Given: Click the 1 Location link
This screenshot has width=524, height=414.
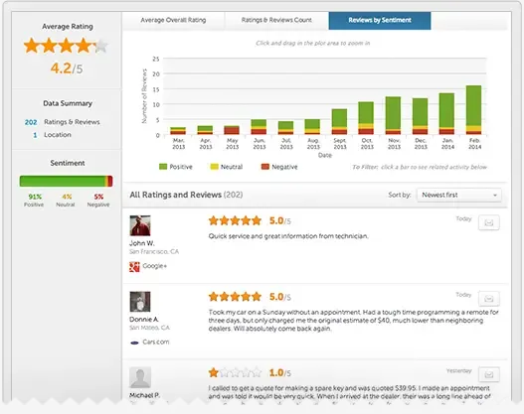Looking at the screenshot, I should 52,135.
